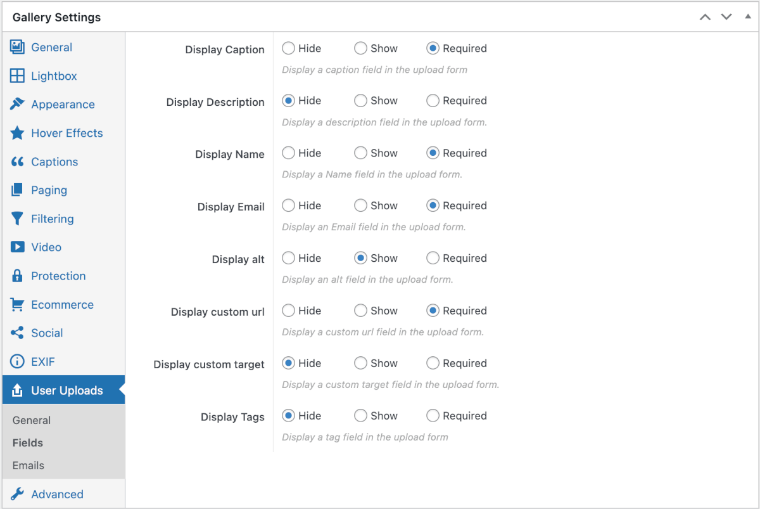
Task: Click the Lightbox grid icon
Action: tap(17, 76)
